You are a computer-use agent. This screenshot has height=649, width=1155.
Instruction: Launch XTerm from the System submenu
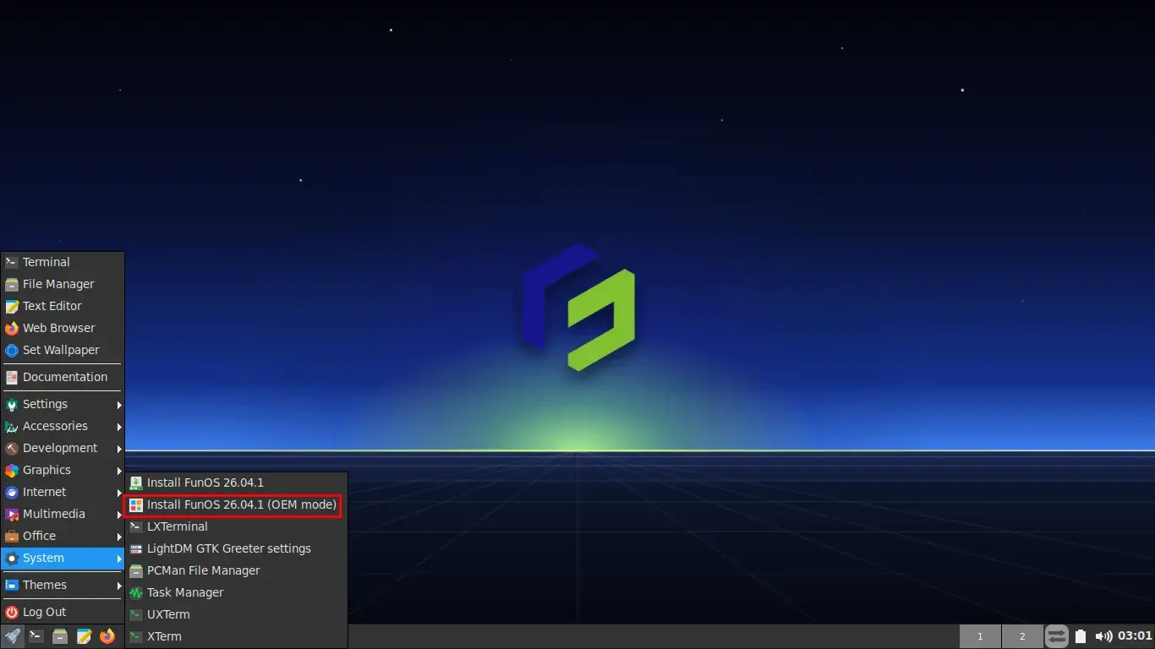[x=236, y=636]
